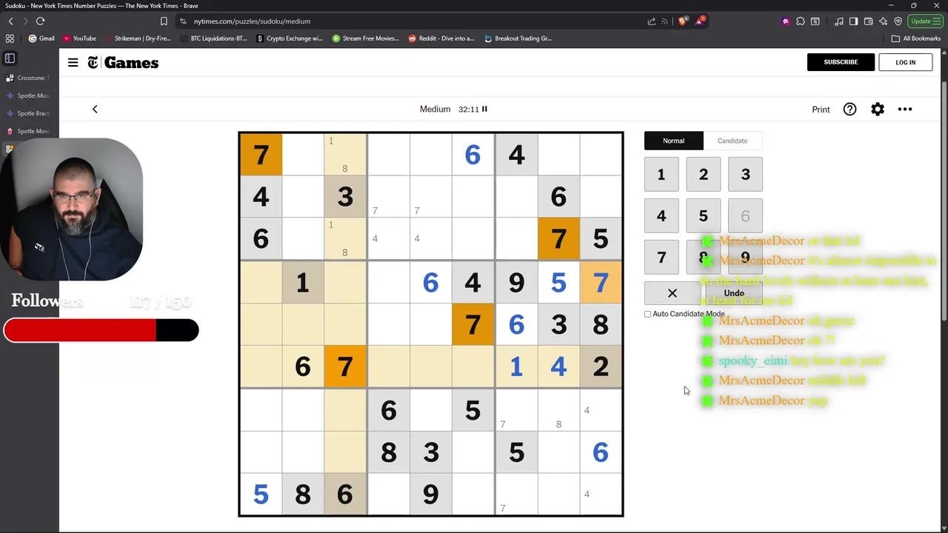Open the Crosstune vertical tab
The height and width of the screenshot is (533, 948).
pos(27,78)
